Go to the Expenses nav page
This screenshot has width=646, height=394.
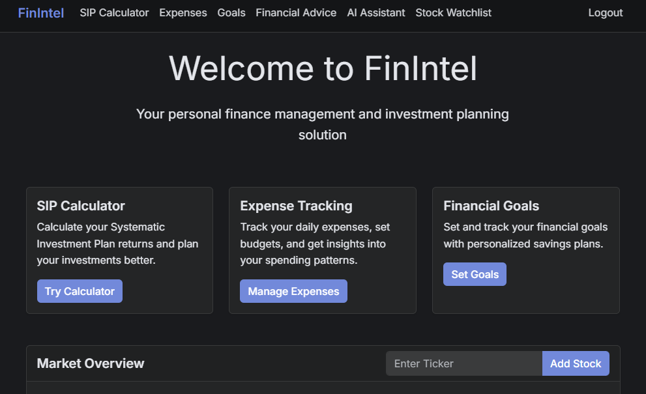click(183, 13)
